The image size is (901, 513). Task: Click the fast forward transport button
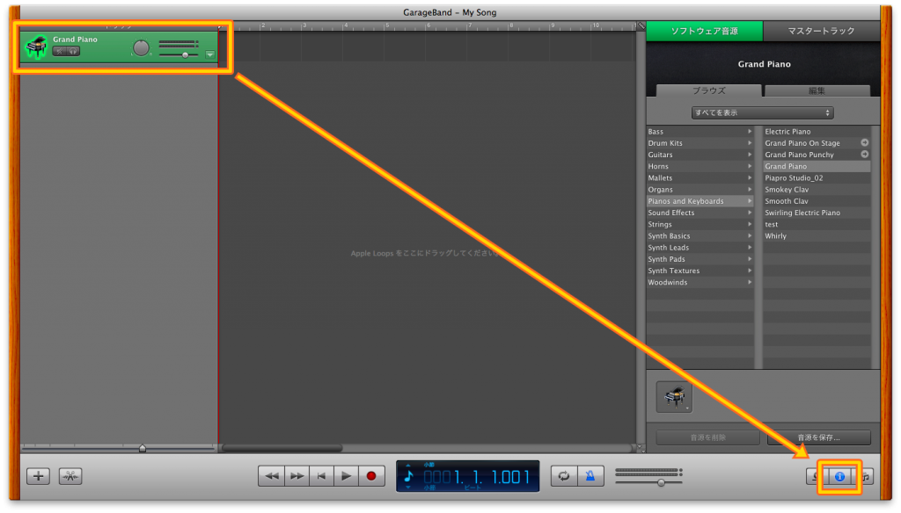[x=297, y=476]
